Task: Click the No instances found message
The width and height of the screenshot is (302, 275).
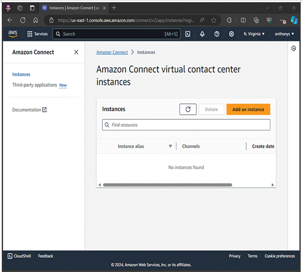Action: pyautogui.click(x=186, y=168)
